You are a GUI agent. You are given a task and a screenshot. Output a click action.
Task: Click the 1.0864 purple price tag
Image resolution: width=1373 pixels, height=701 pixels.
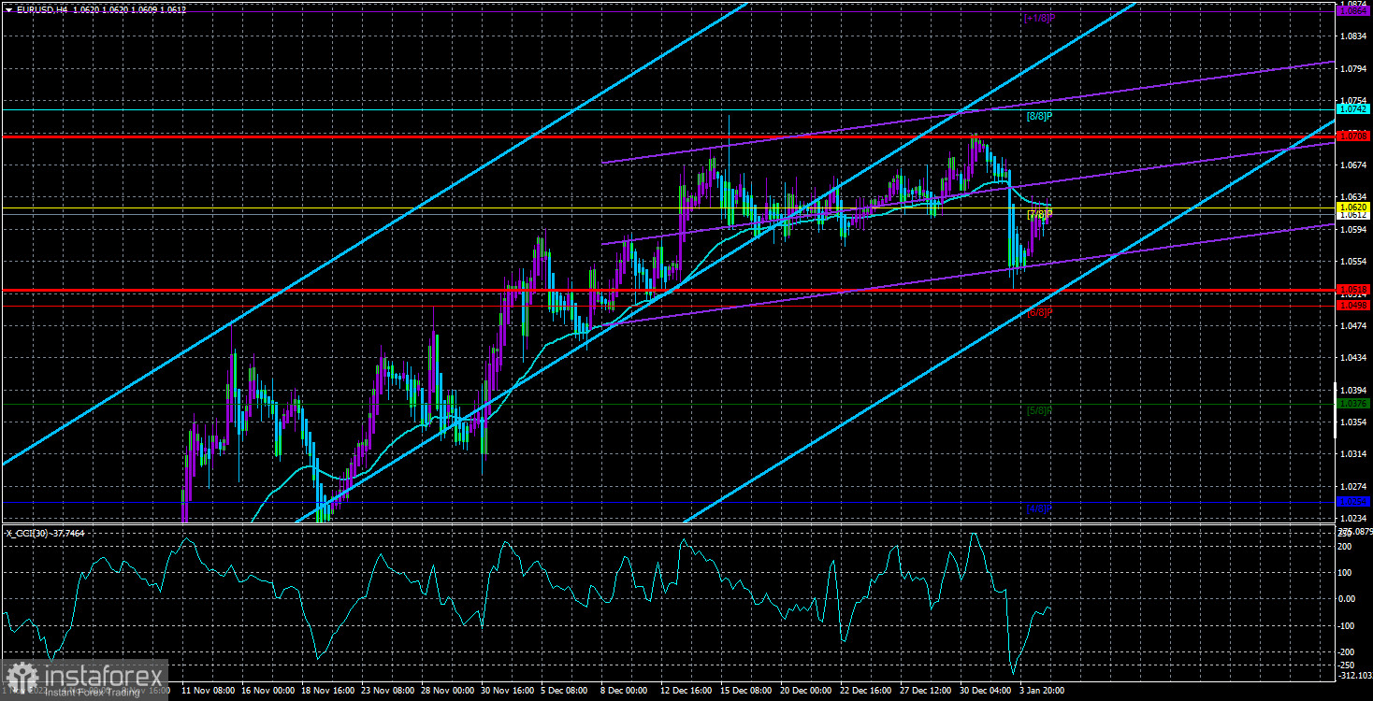point(1353,12)
